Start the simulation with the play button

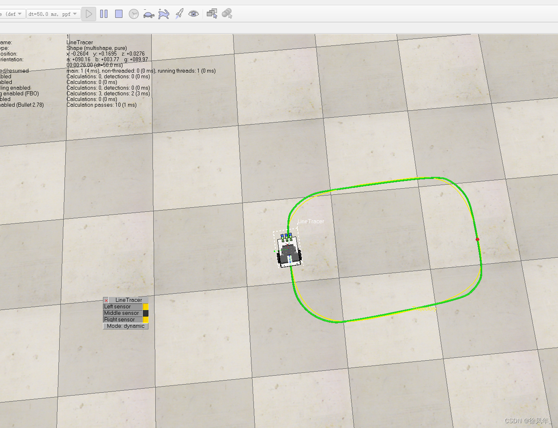click(89, 14)
